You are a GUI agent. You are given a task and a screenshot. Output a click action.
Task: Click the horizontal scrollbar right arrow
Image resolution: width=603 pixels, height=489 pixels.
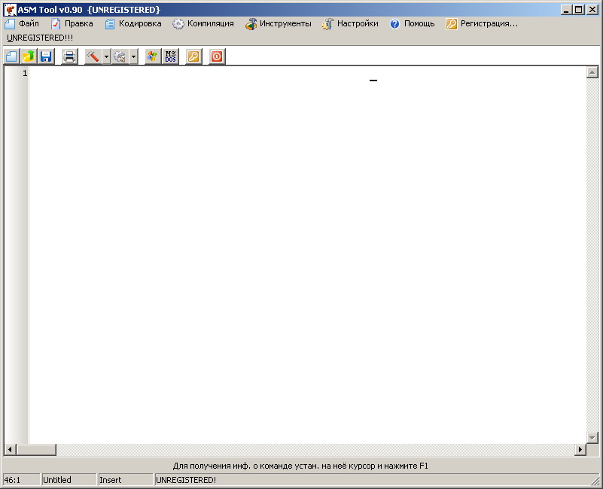580,449
